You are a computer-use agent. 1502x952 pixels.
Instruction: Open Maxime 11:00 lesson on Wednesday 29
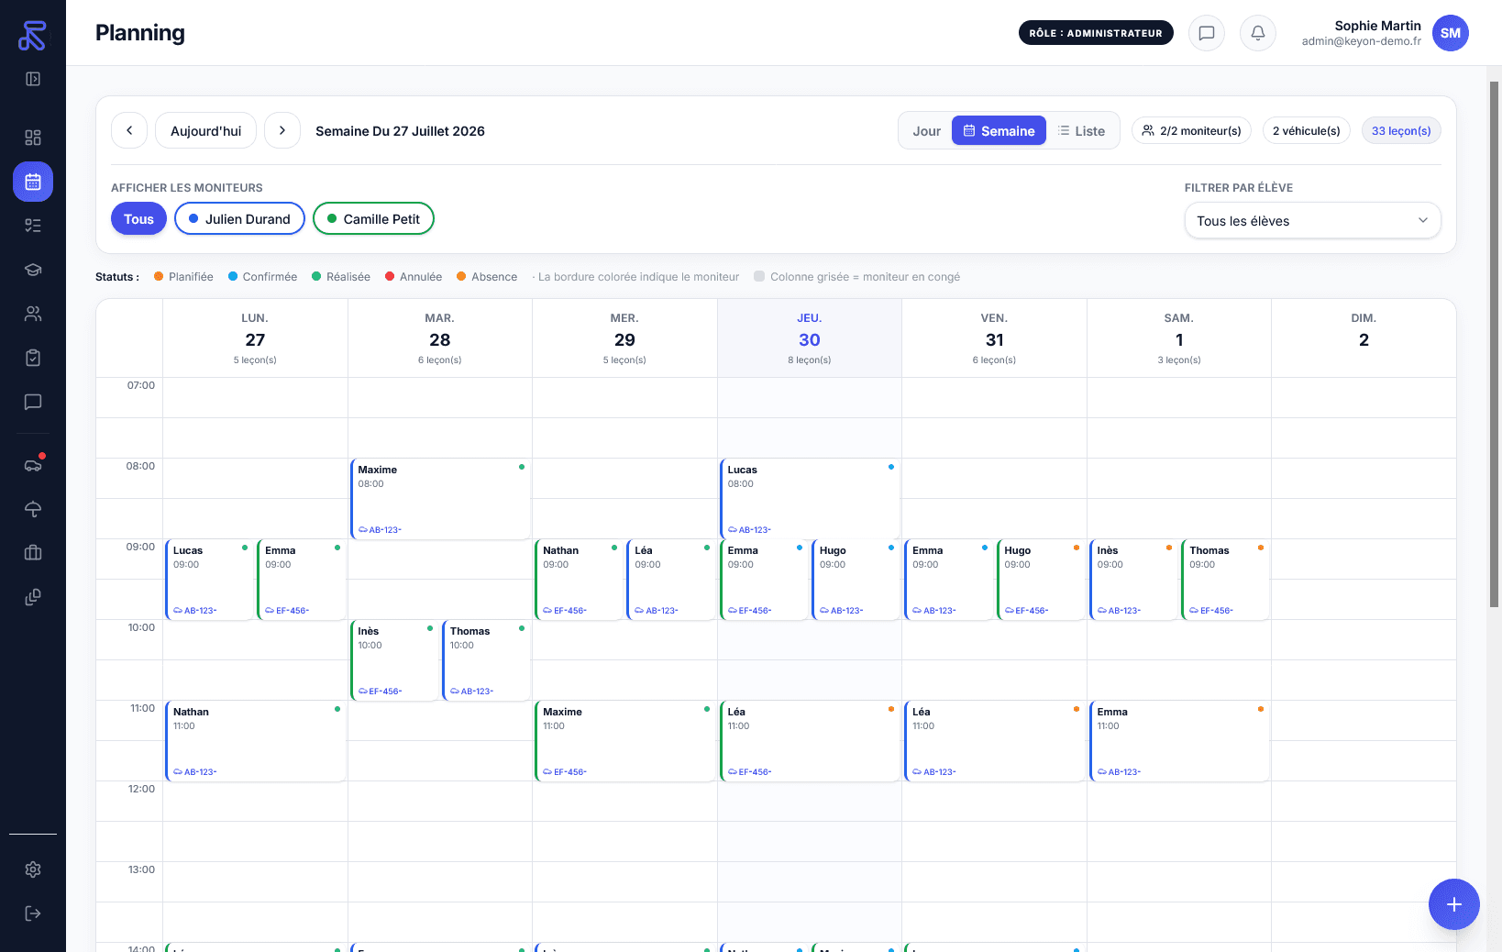pos(625,741)
